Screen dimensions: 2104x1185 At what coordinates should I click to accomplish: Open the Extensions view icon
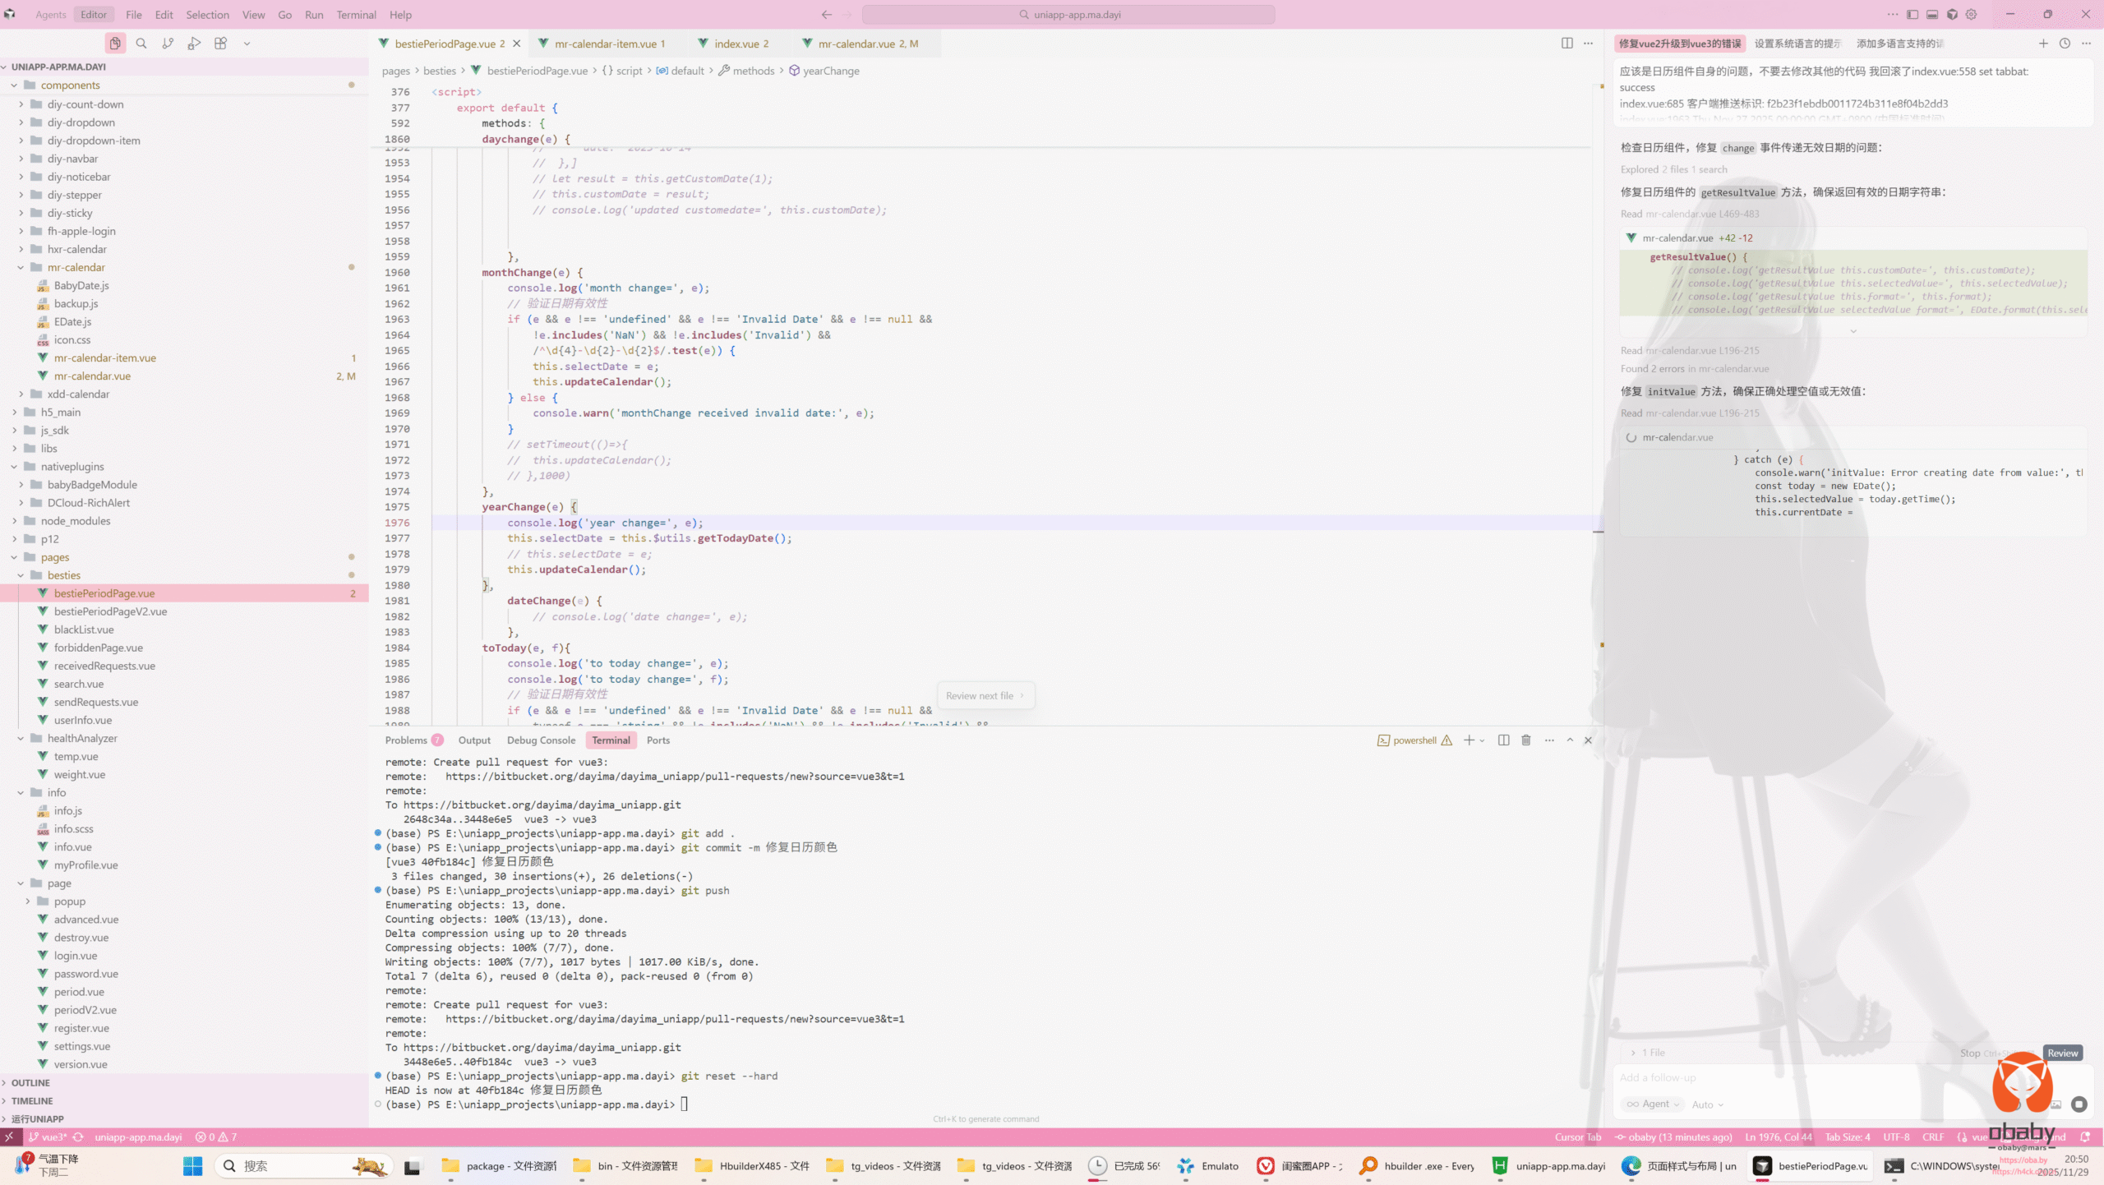click(x=220, y=44)
